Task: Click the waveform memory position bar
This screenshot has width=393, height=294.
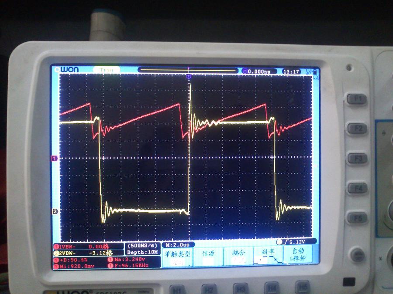Action: 188,70
